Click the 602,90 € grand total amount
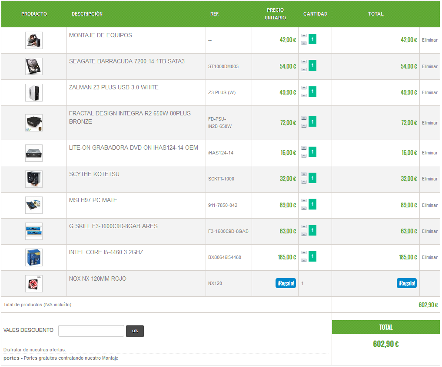This screenshot has width=442, height=367. click(x=386, y=344)
